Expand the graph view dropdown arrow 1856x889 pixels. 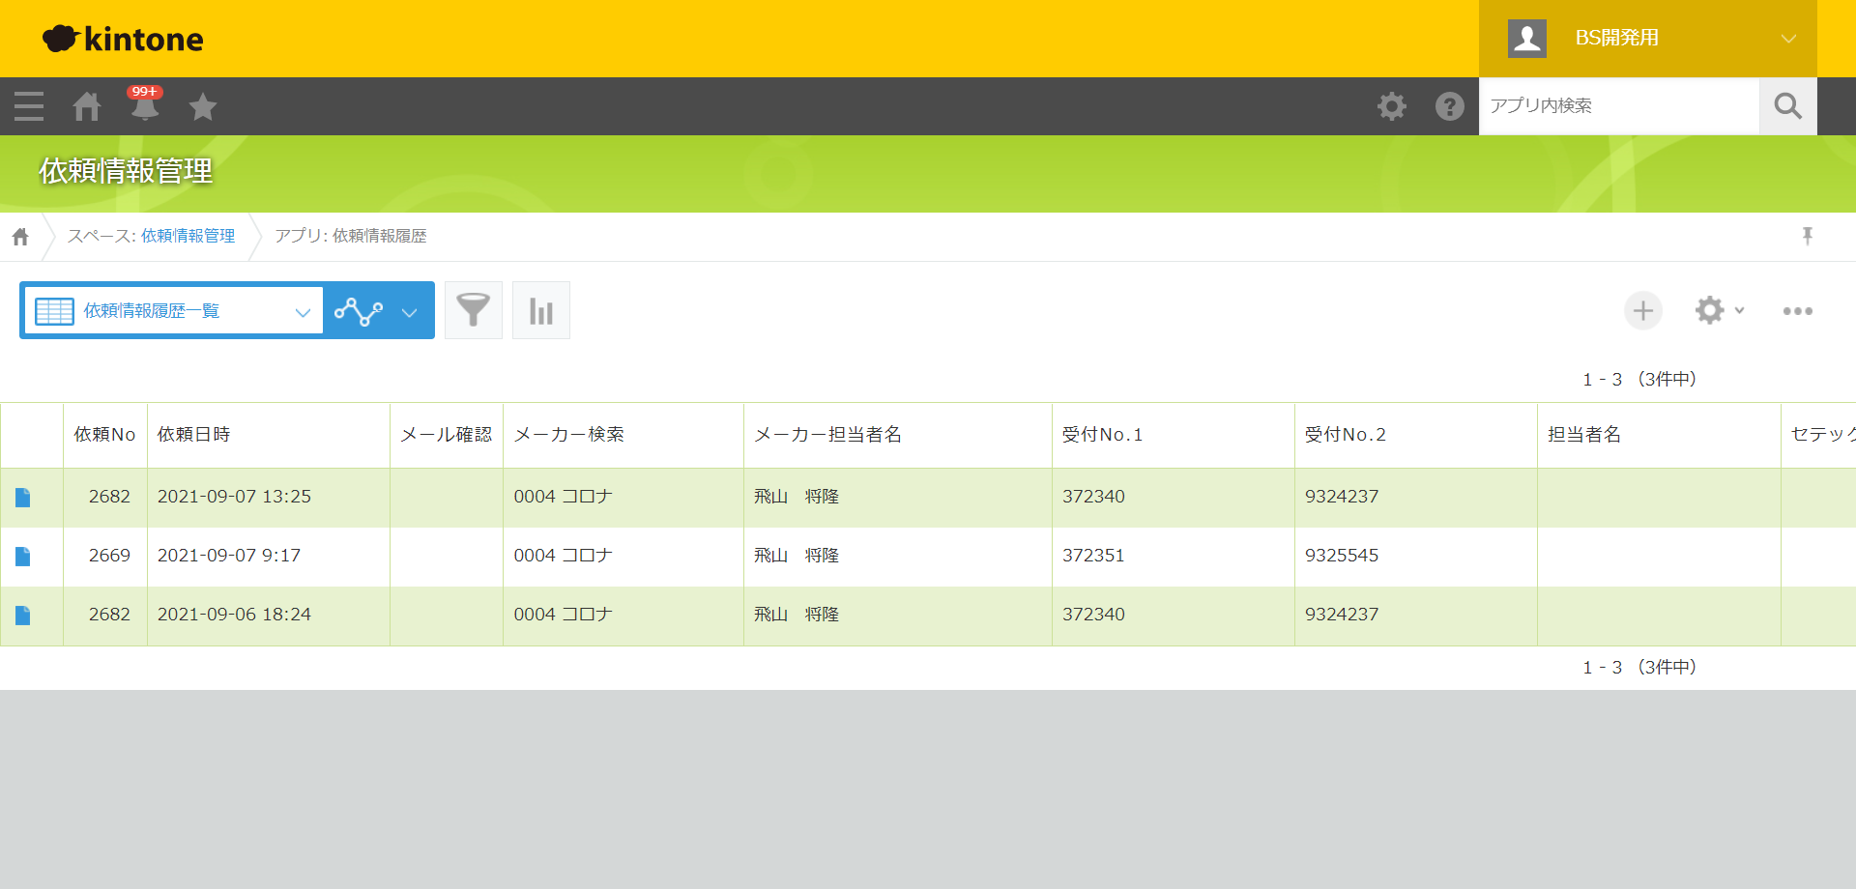pos(409,311)
